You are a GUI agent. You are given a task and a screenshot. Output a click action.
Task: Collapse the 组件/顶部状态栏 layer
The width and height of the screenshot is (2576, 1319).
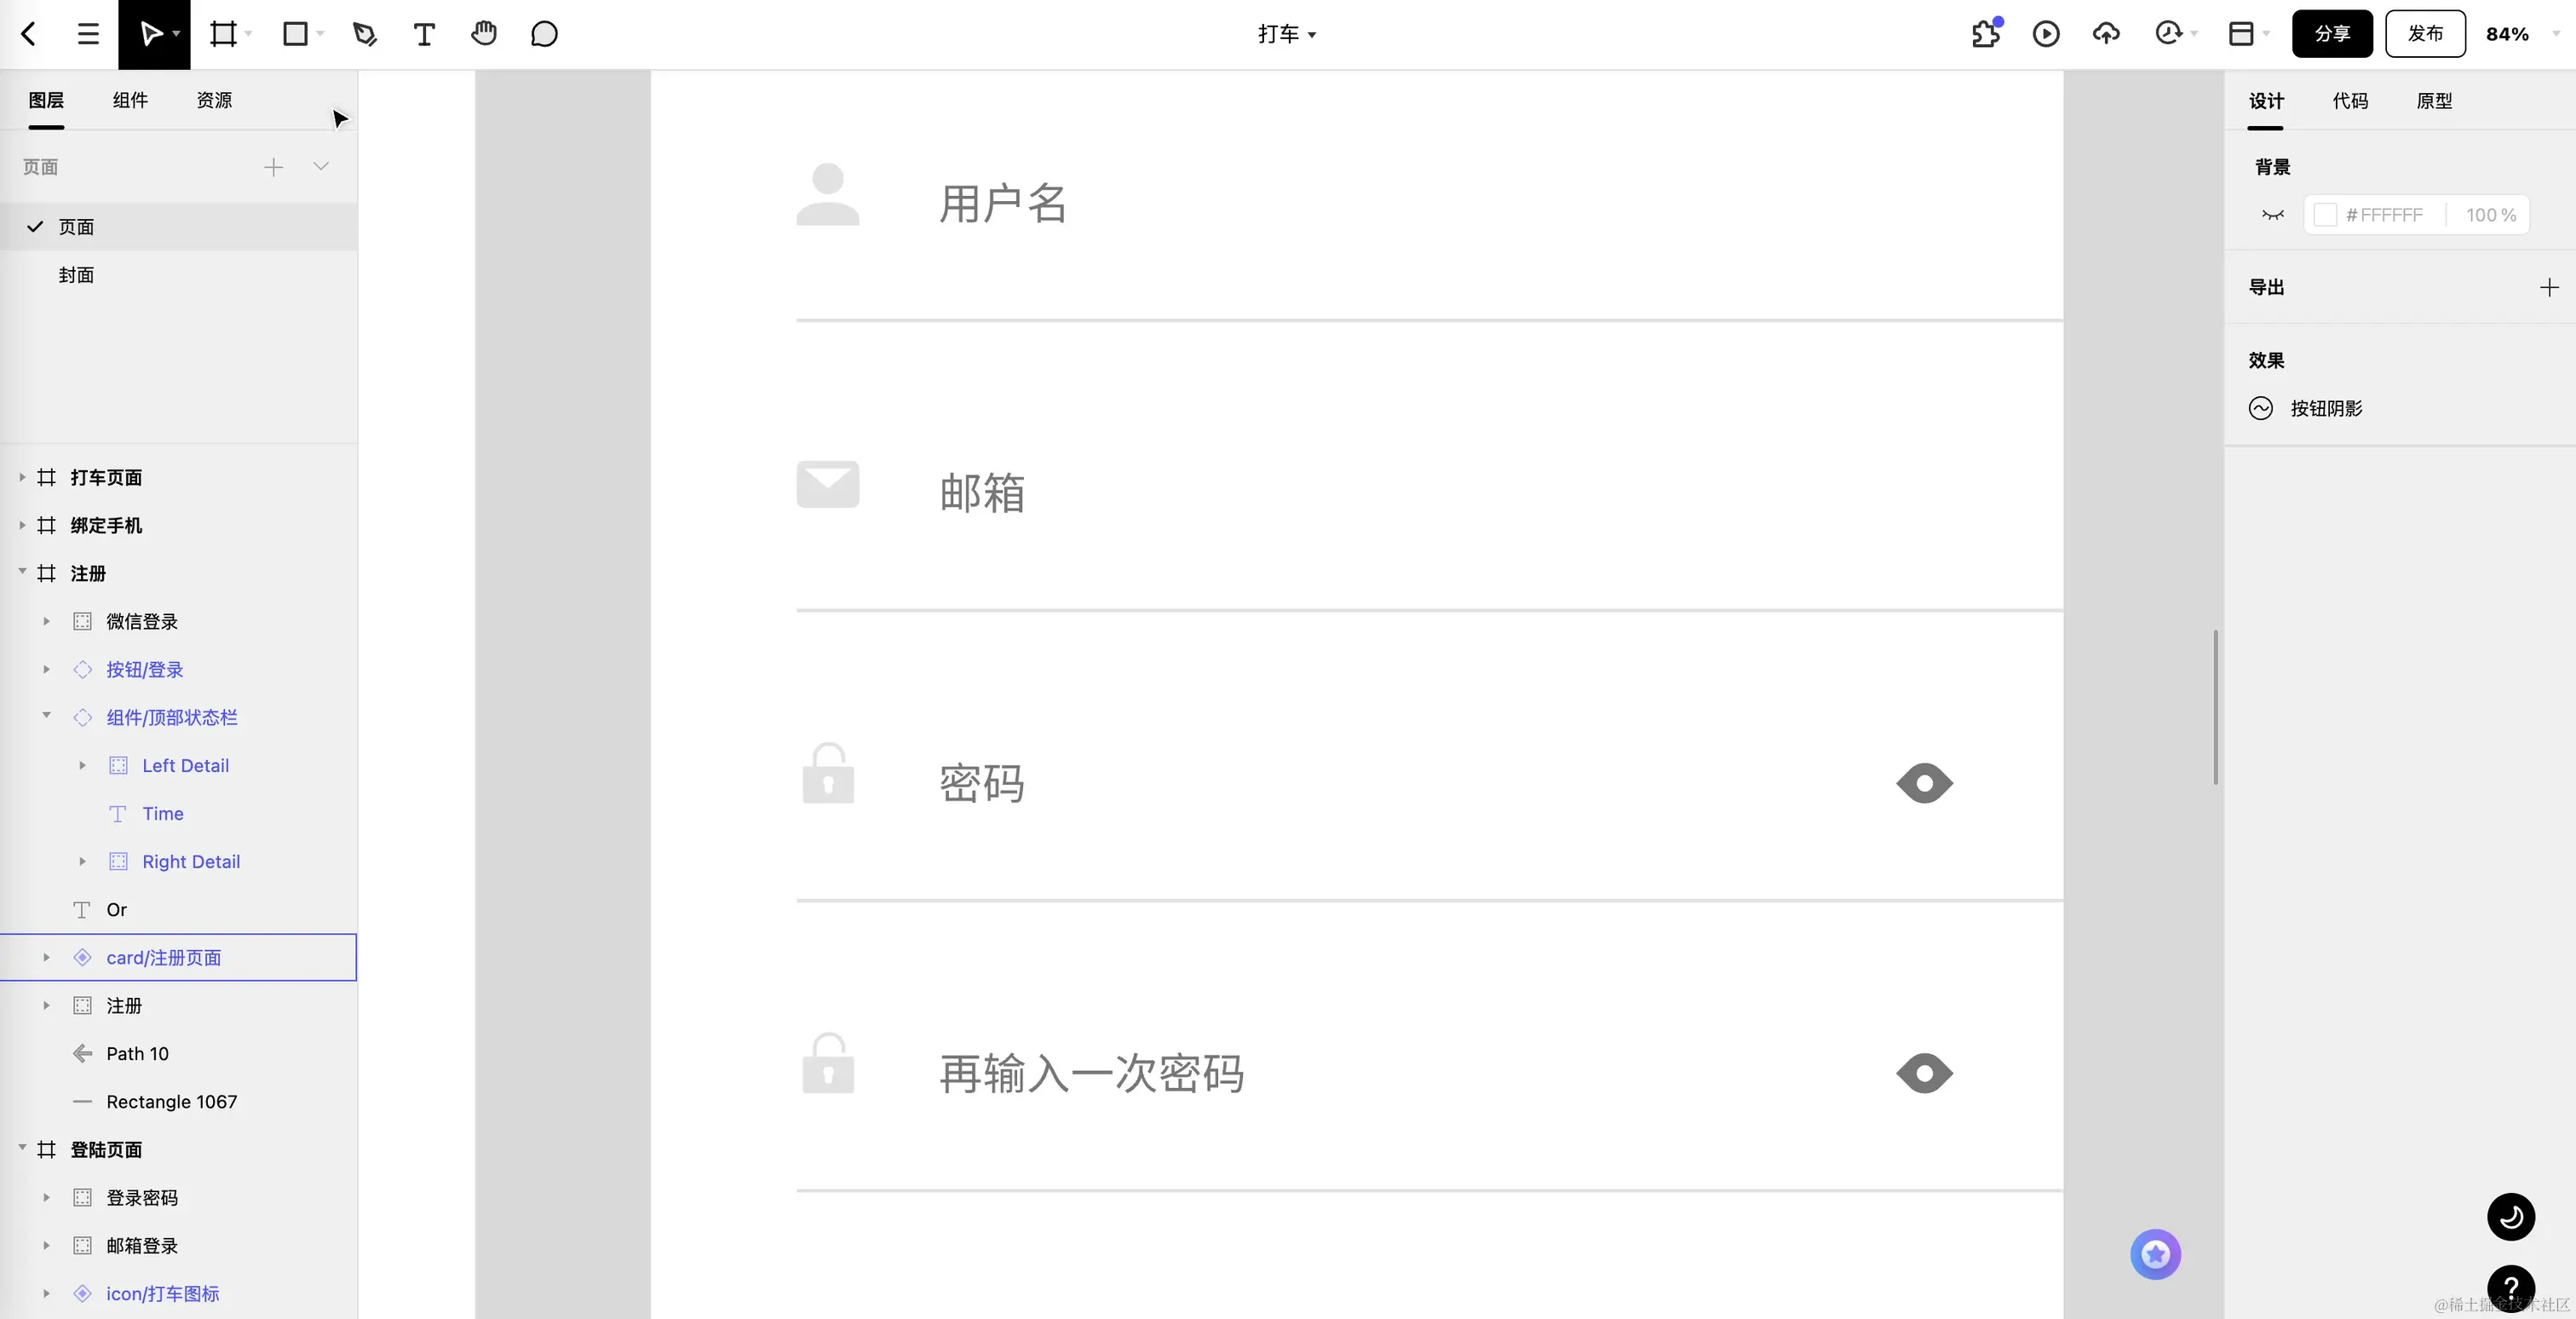point(46,716)
